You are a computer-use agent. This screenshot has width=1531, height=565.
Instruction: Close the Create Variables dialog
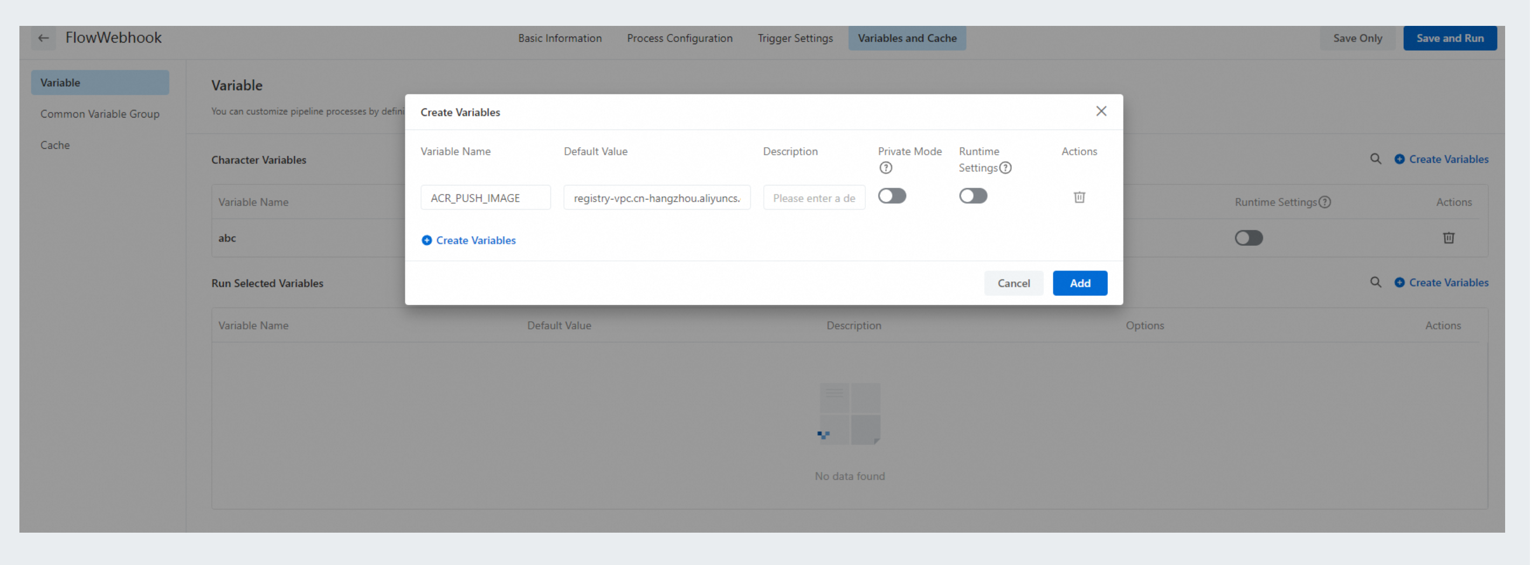(x=1101, y=111)
